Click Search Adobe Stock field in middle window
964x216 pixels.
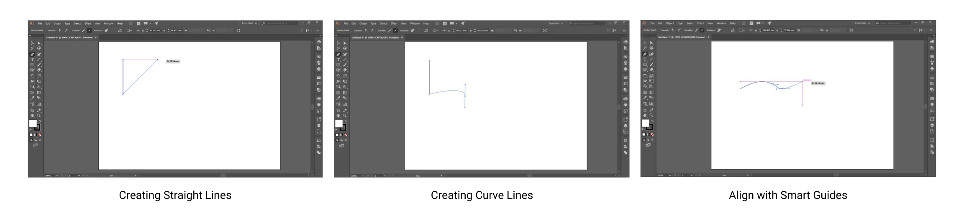(x=588, y=23)
